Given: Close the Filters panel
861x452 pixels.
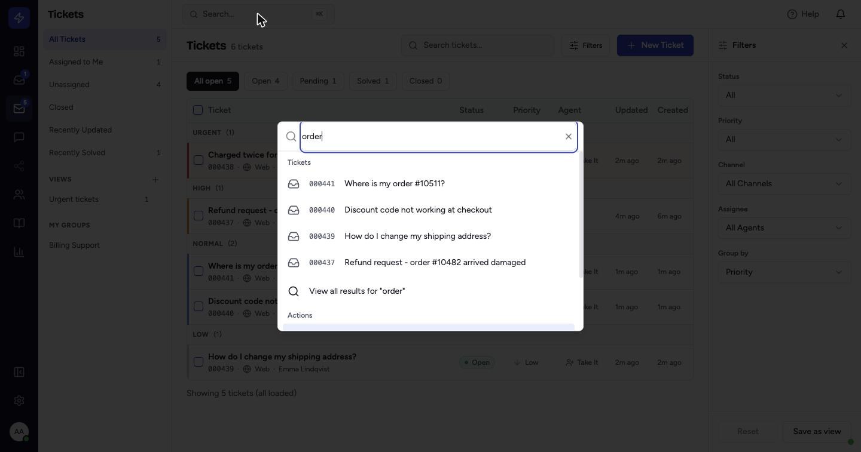Looking at the screenshot, I should (844, 45).
